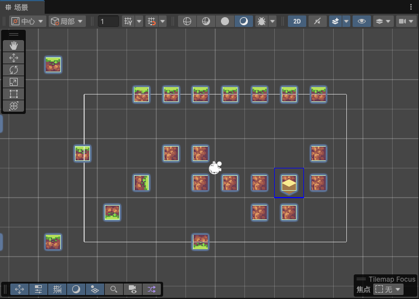Select the solid white sphere draw mode
Image resolution: width=419 pixels, height=299 pixels.
[x=225, y=21]
